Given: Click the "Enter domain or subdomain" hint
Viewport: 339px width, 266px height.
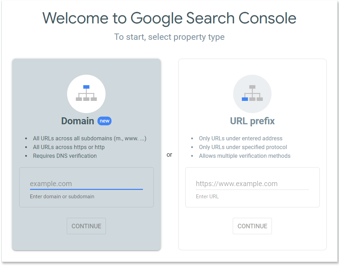Looking at the screenshot, I should click(x=62, y=197).
